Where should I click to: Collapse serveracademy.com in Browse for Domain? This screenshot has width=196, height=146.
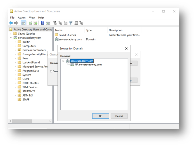[x=63, y=61]
